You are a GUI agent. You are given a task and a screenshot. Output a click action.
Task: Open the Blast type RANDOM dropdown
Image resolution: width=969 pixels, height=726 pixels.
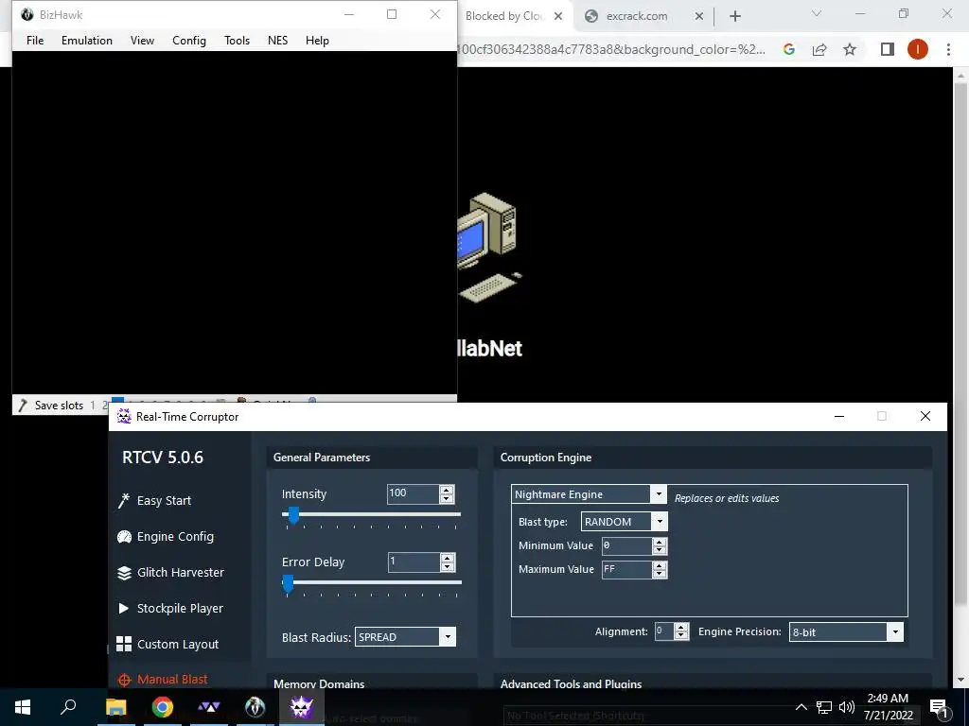(625, 522)
